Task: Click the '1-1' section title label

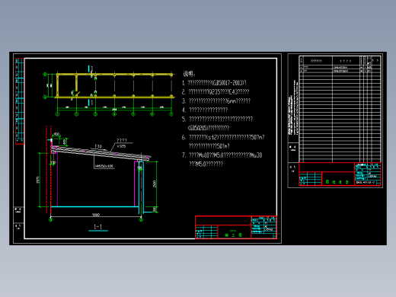Action: coord(98,227)
